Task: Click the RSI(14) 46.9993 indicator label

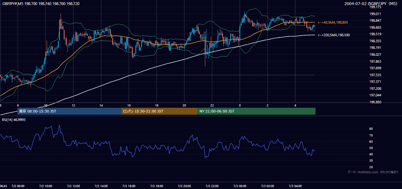Action: (x=14, y=120)
